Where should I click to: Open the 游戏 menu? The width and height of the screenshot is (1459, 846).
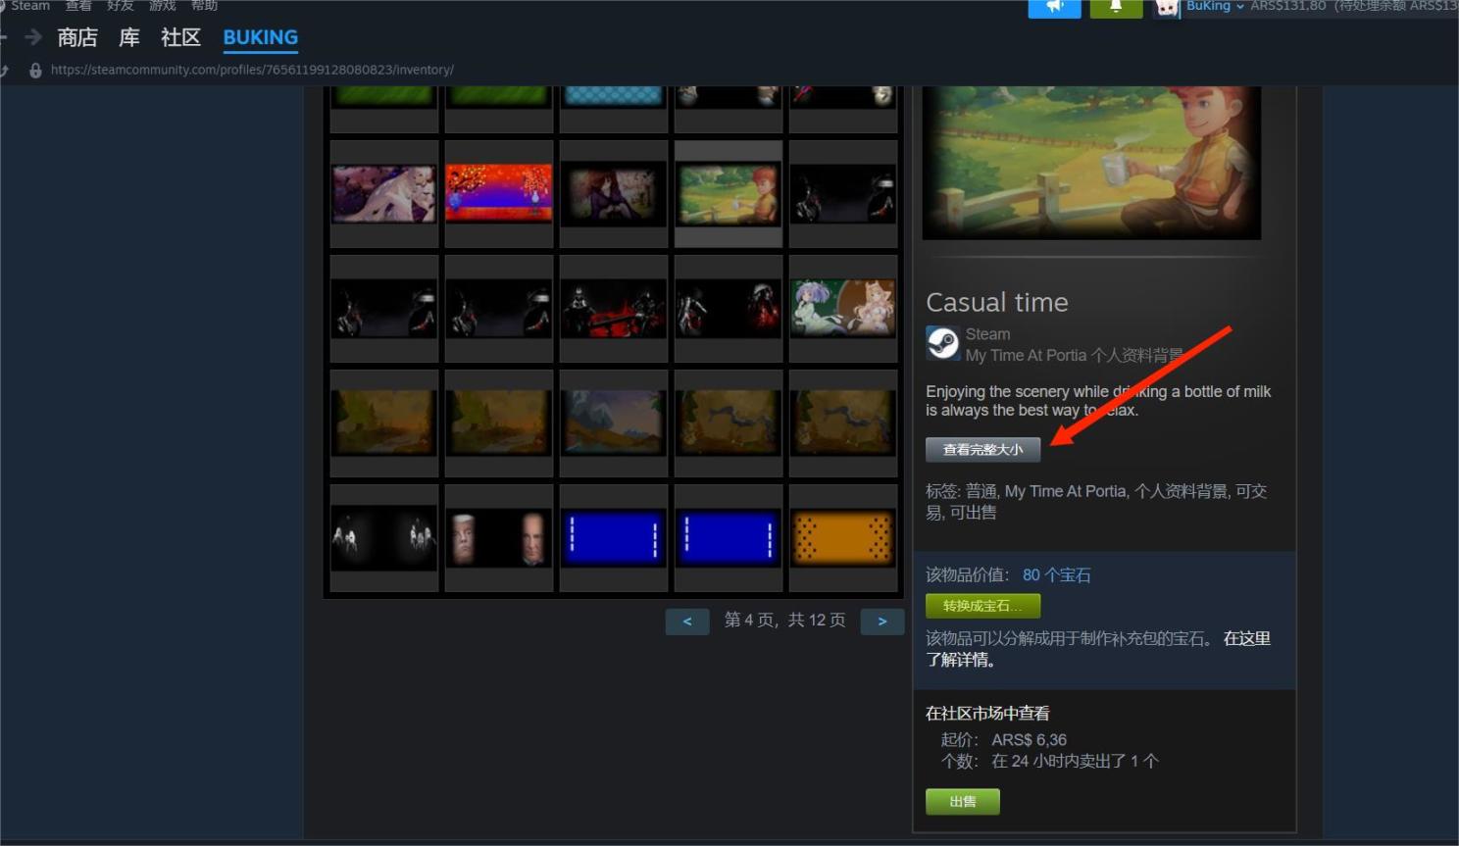coord(163,5)
